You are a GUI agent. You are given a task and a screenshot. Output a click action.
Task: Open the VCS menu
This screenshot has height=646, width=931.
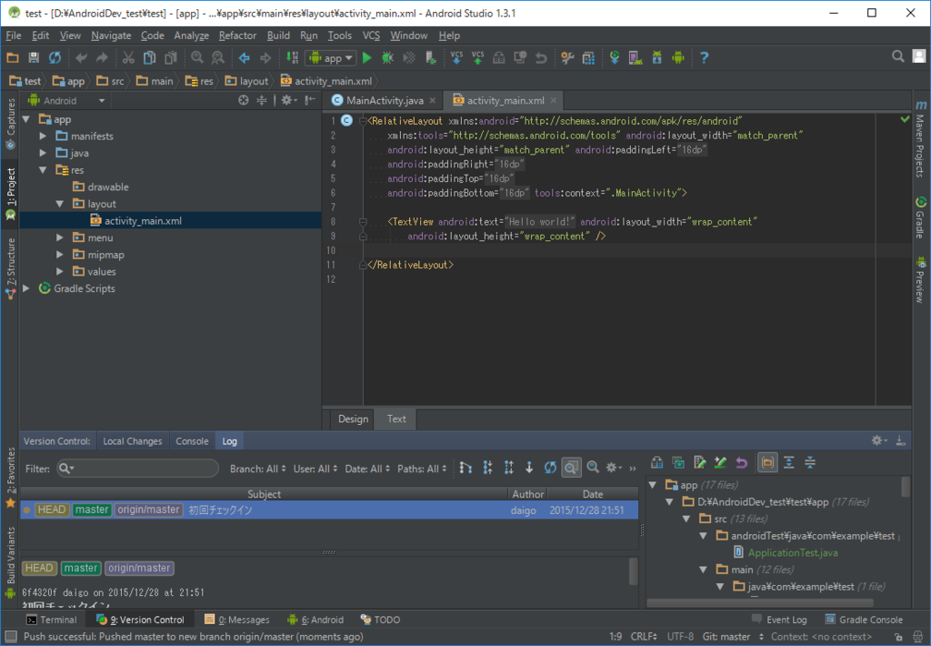coord(371,35)
